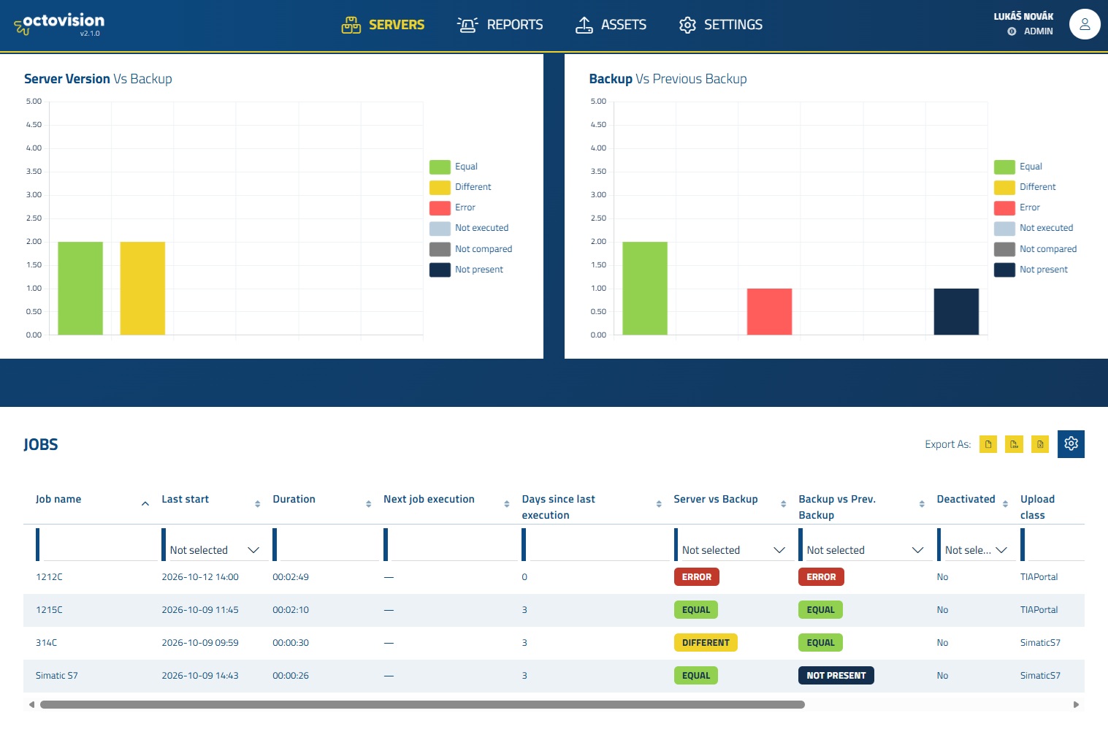The image size is (1108, 732).
Task: Click the Last start sort arrows
Action: (257, 504)
